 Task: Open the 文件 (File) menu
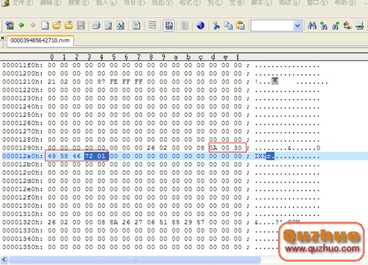click(x=22, y=3)
